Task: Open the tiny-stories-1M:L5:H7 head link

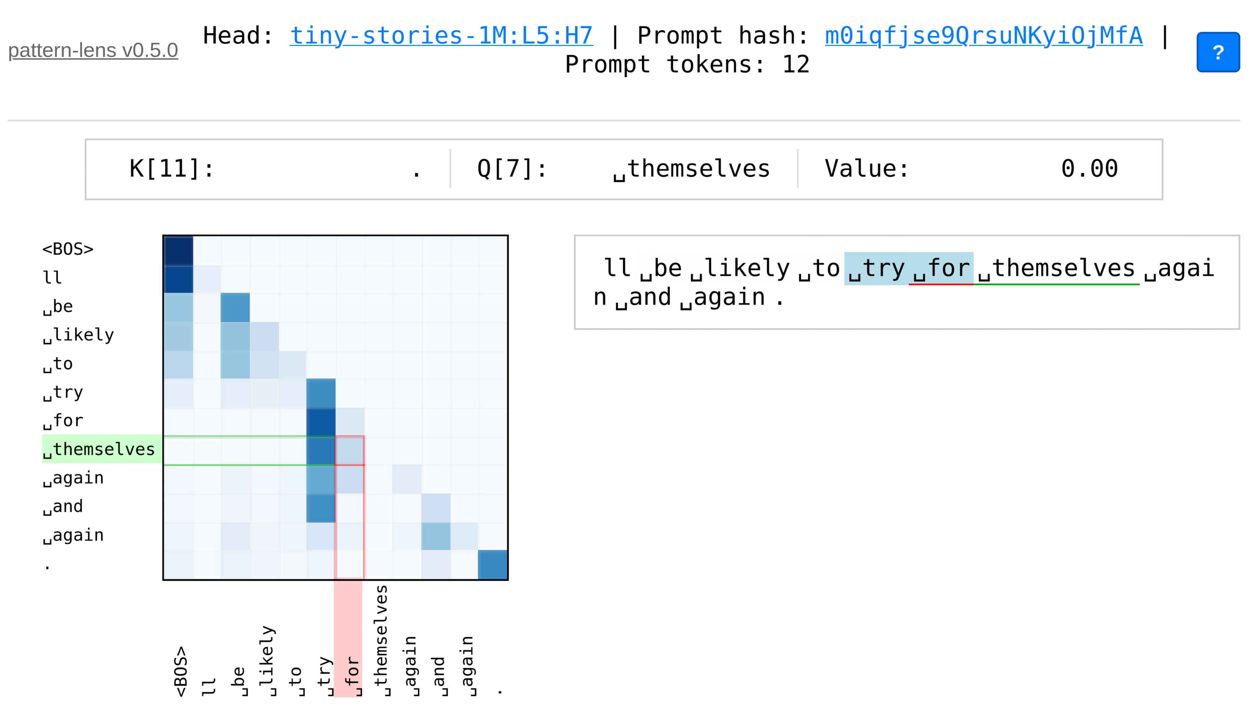Action: click(x=441, y=36)
